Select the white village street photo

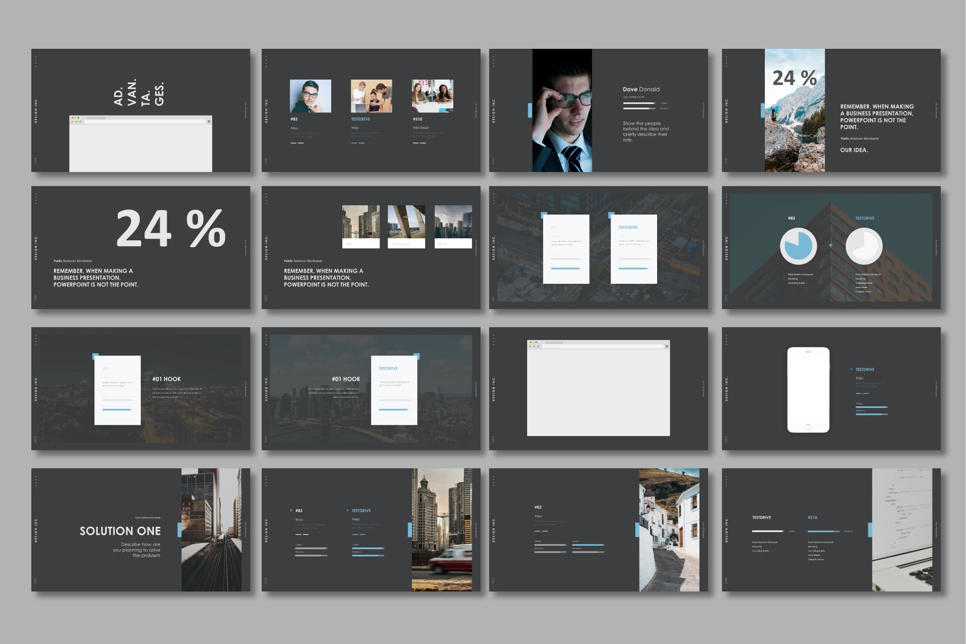[669, 529]
